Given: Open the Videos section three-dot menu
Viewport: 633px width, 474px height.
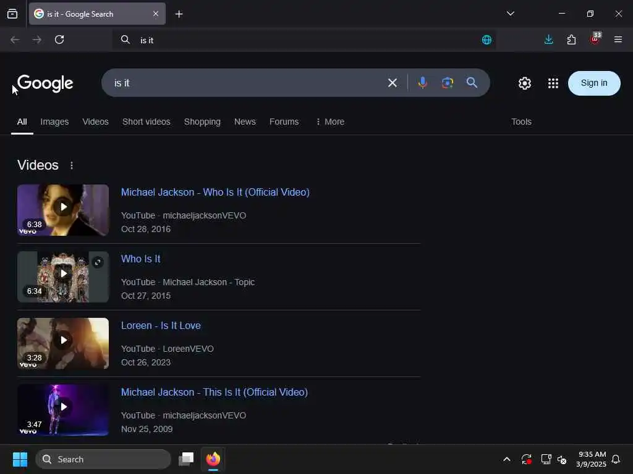Looking at the screenshot, I should tap(72, 165).
